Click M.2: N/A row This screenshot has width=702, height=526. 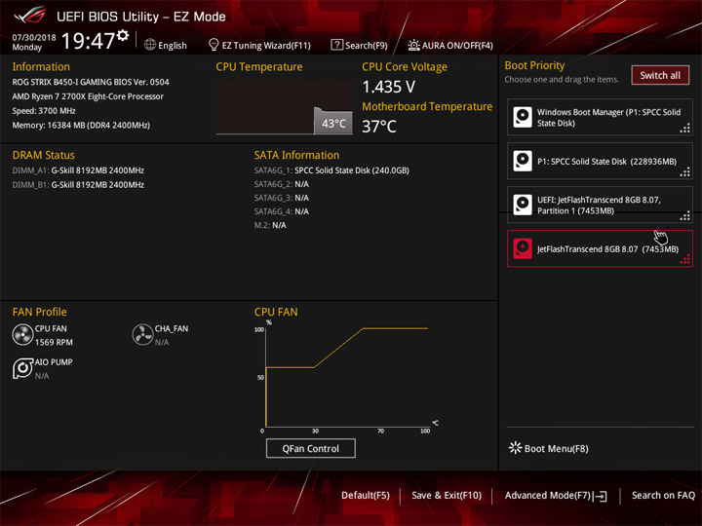(270, 225)
